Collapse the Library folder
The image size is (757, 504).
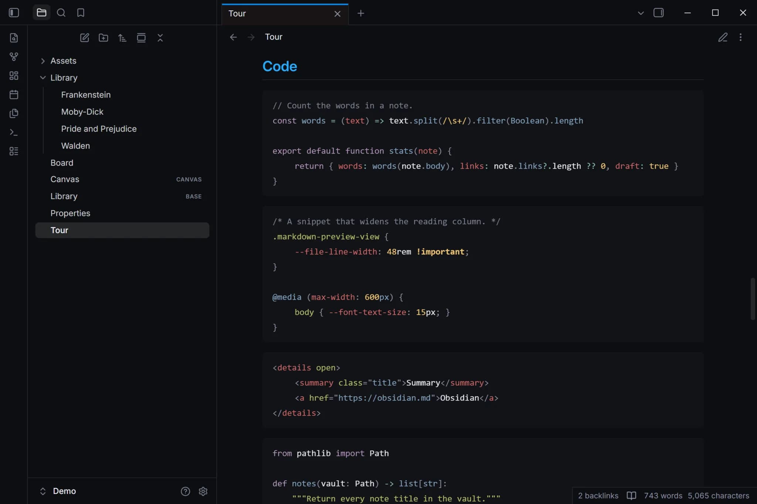point(122,78)
